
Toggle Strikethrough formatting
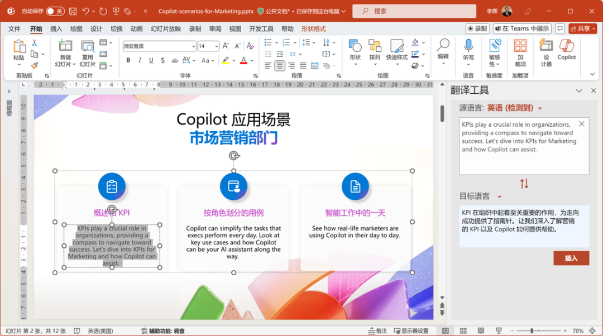tap(175, 60)
